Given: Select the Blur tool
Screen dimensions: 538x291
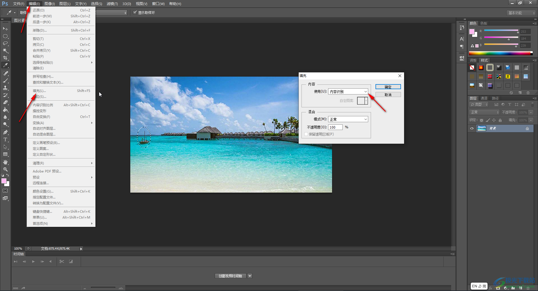Looking at the screenshot, I should 5,117.
